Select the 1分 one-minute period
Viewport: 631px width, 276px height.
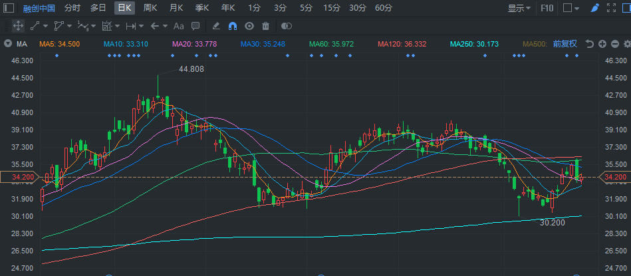click(x=254, y=7)
